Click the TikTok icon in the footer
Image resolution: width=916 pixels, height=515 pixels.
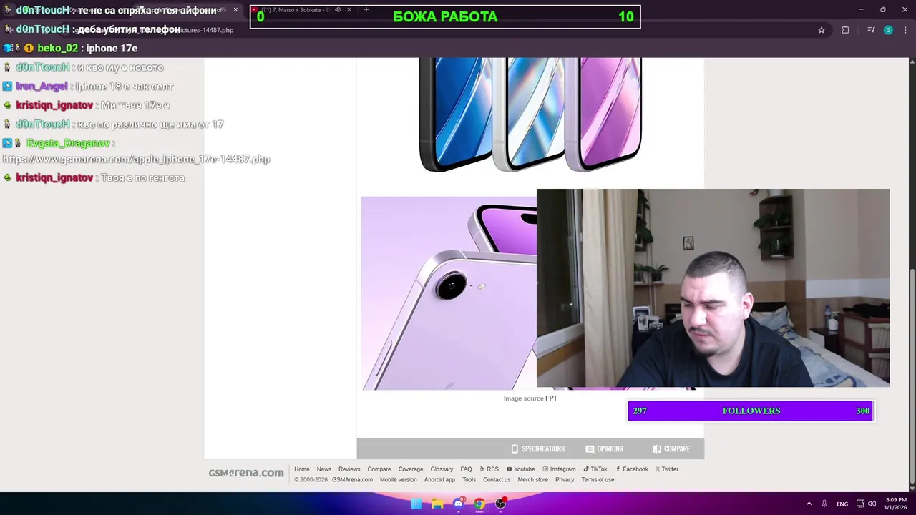(x=586, y=469)
